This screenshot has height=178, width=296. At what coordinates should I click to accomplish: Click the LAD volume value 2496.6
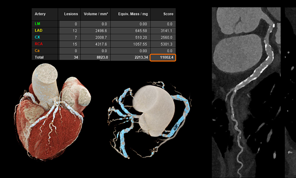pos(101,31)
